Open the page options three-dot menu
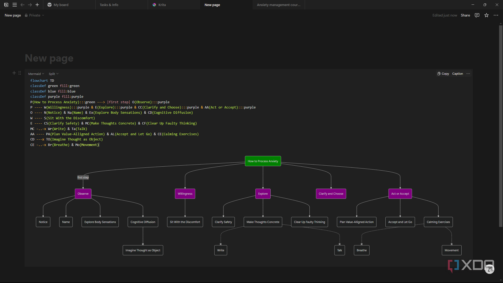The height and width of the screenshot is (283, 503). [496, 15]
